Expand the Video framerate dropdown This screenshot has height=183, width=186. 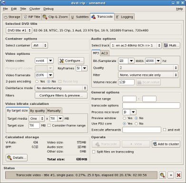50,75
